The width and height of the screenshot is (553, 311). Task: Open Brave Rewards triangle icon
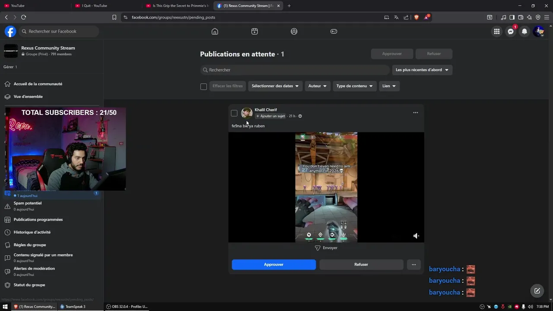click(x=426, y=17)
